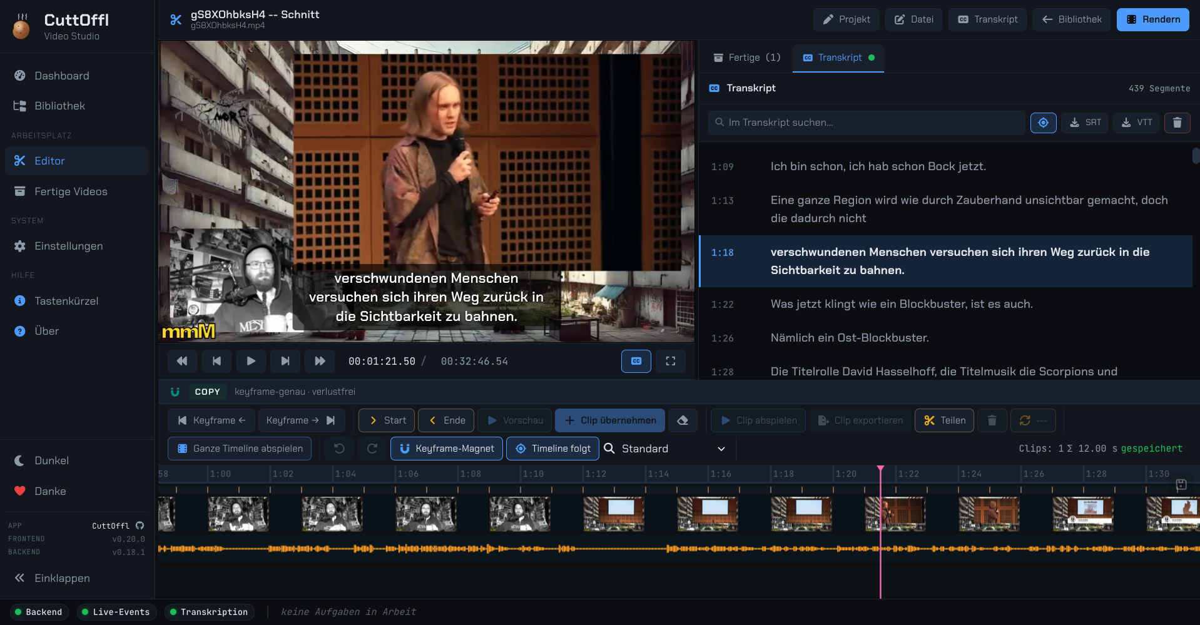The height and width of the screenshot is (625, 1200).
Task: Click the Transcription status indicator
Action: coord(209,612)
